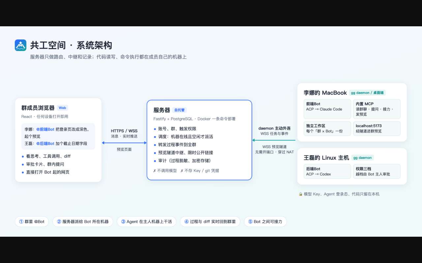Click the 李娜的 MacBook heading
422x263 pixels.
click(325, 93)
